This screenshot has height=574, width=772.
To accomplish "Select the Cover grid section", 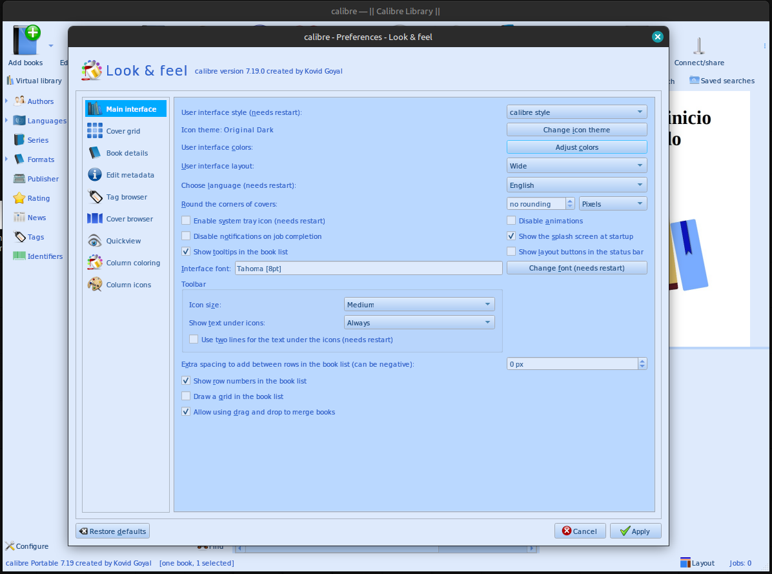I will pos(126,131).
